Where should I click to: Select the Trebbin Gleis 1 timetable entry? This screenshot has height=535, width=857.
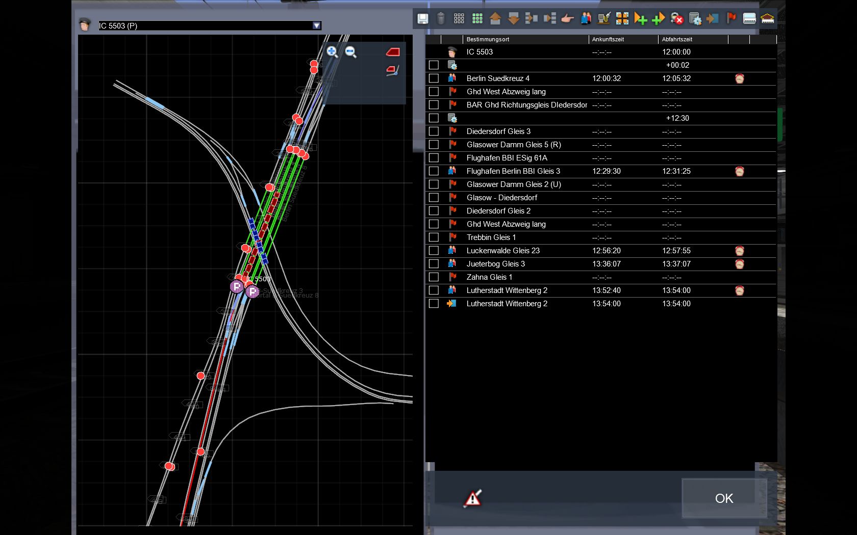pyautogui.click(x=491, y=237)
